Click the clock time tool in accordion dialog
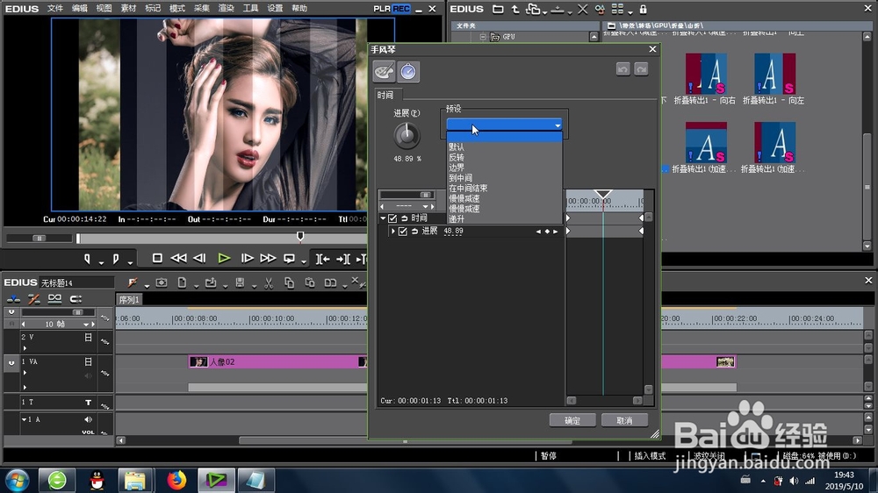Viewport: 878px width, 493px height. click(x=408, y=72)
